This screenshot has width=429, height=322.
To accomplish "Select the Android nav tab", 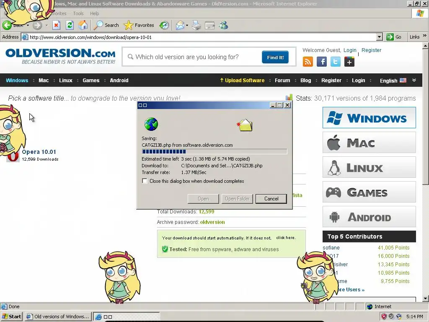I will [119, 80].
